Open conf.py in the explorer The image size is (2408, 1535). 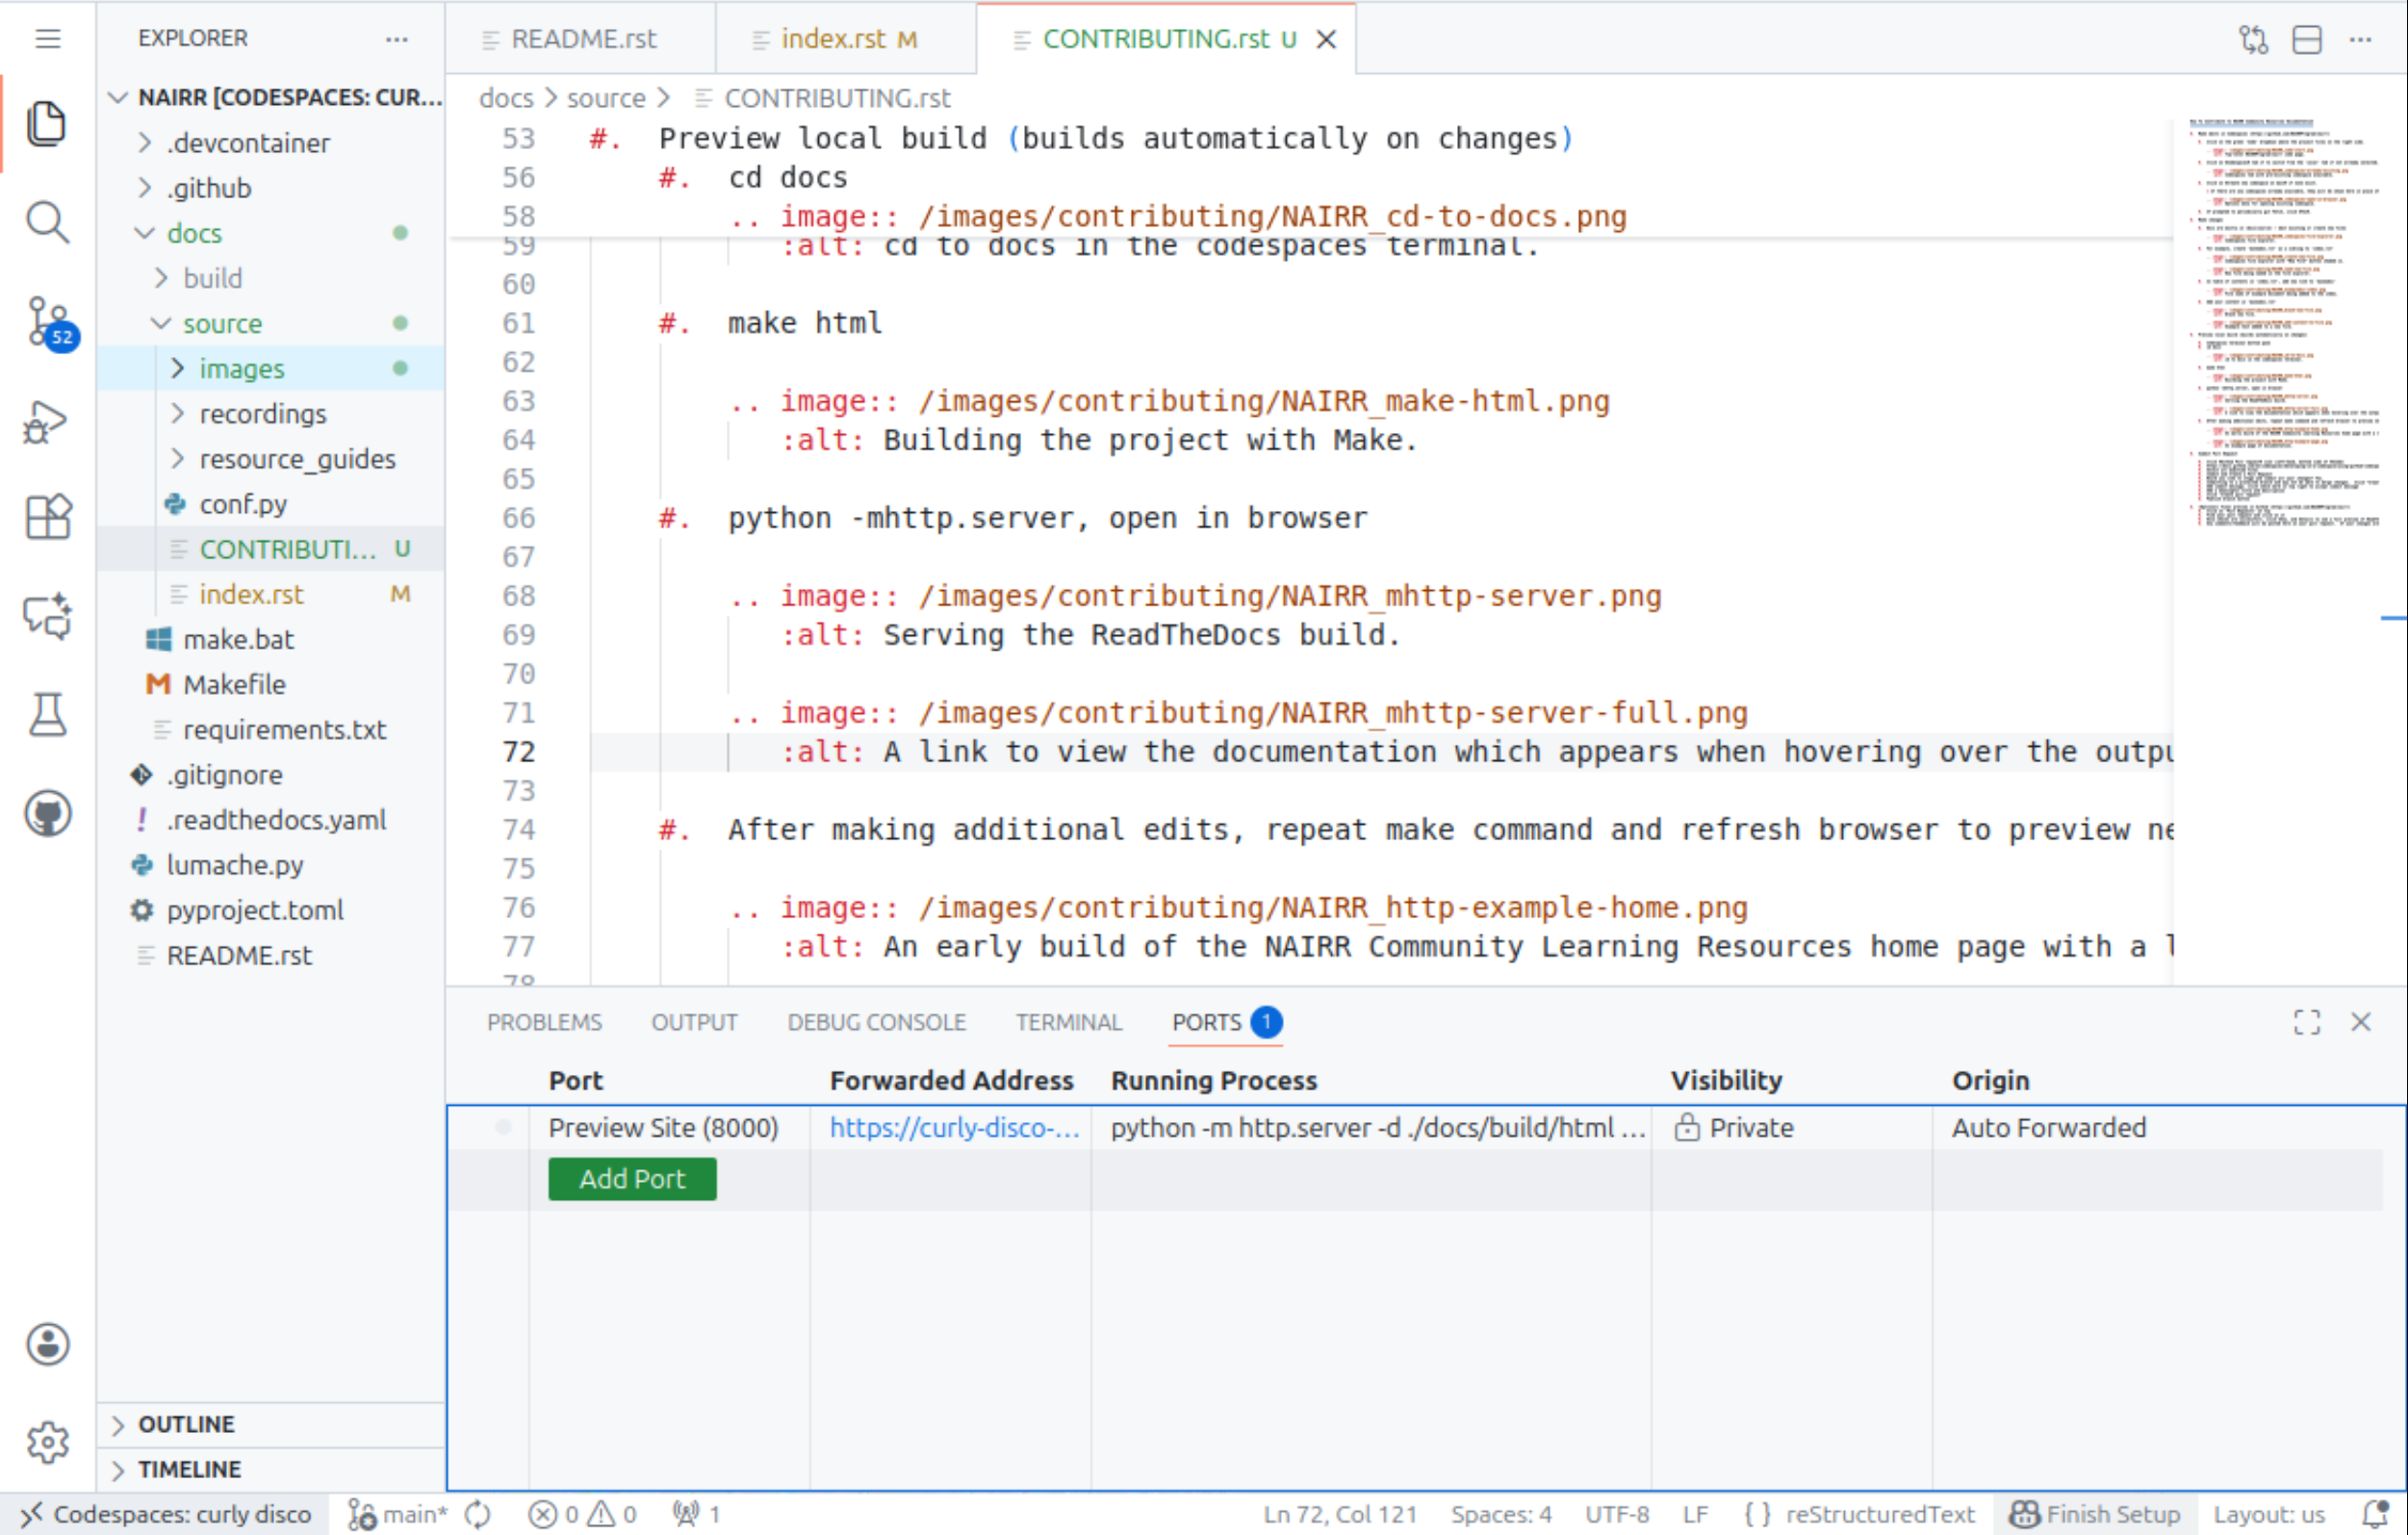pyautogui.click(x=270, y=504)
